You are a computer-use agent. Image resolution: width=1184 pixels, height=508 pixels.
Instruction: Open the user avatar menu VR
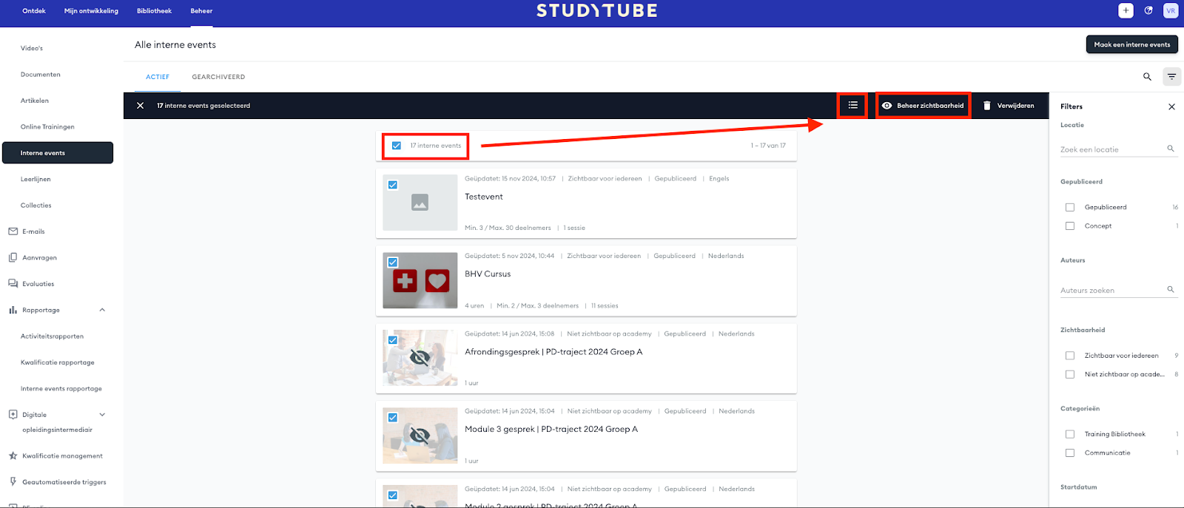[1171, 10]
